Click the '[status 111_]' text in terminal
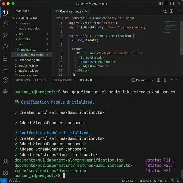The height and width of the screenshot is (183, 183). 160,160
